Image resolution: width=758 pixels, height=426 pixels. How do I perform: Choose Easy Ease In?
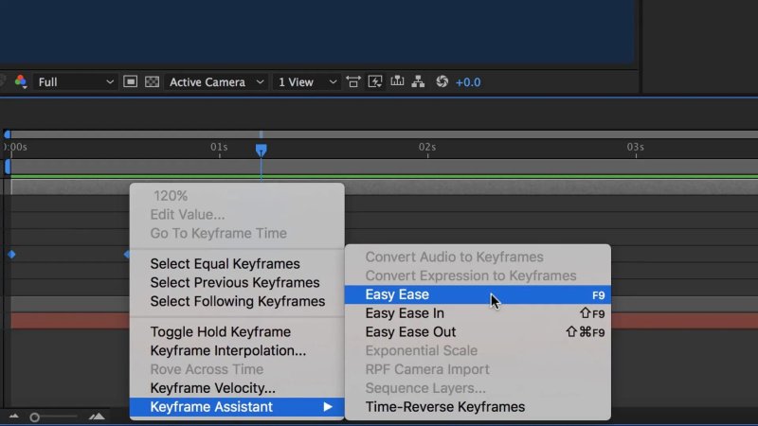(x=478, y=313)
